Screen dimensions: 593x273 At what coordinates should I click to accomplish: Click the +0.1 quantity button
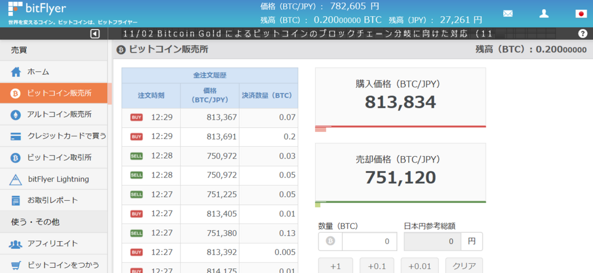[x=376, y=265]
